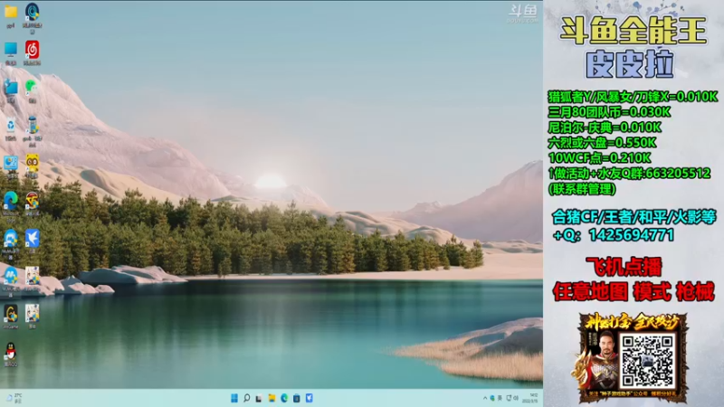The height and width of the screenshot is (407, 724).
Task: Select the yellow folder desktop icon
Action: (11, 12)
